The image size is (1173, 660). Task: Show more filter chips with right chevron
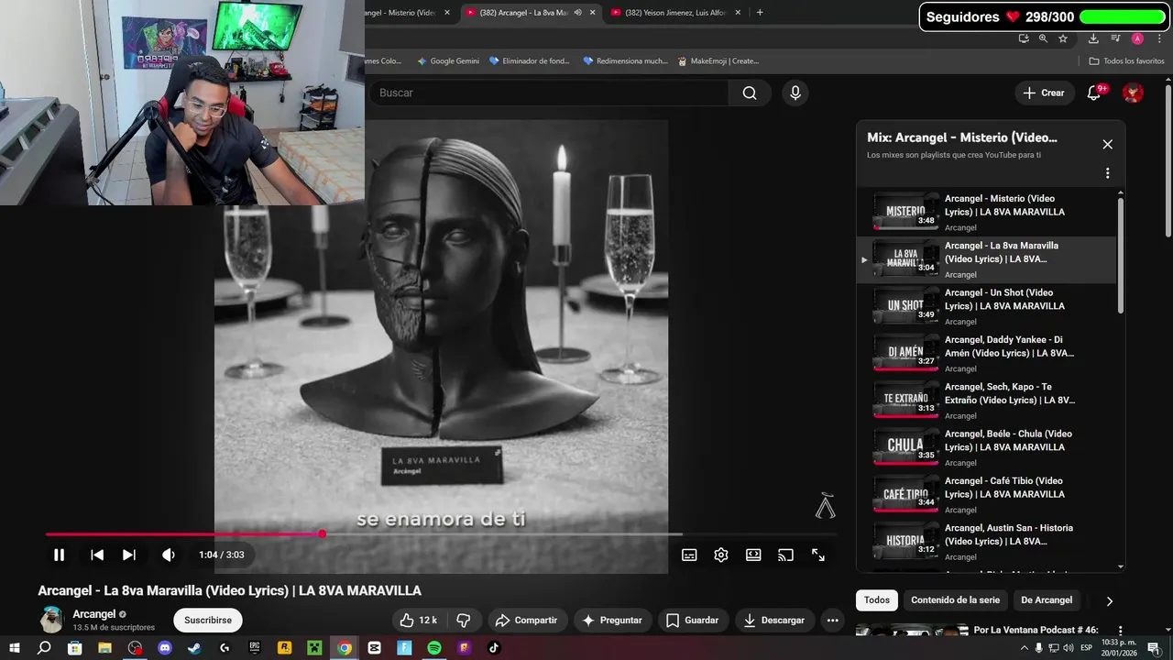[x=1109, y=601]
